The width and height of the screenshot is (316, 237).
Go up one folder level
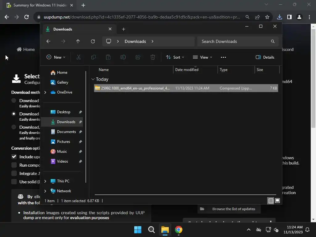click(78, 41)
